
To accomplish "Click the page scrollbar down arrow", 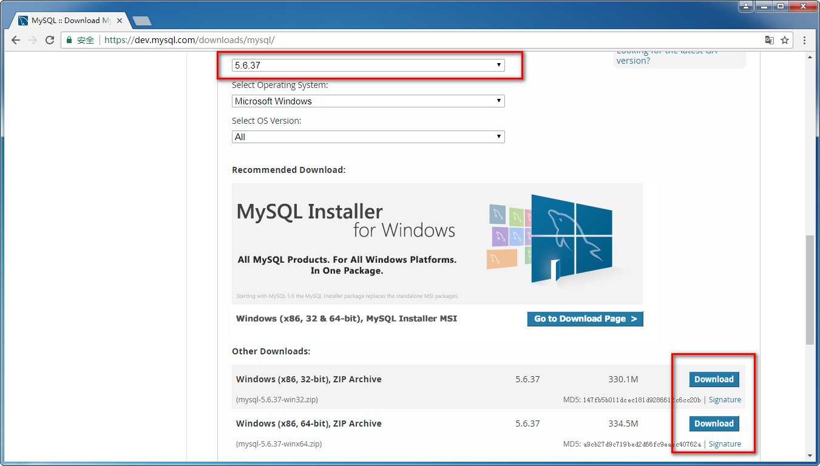I will (810, 456).
